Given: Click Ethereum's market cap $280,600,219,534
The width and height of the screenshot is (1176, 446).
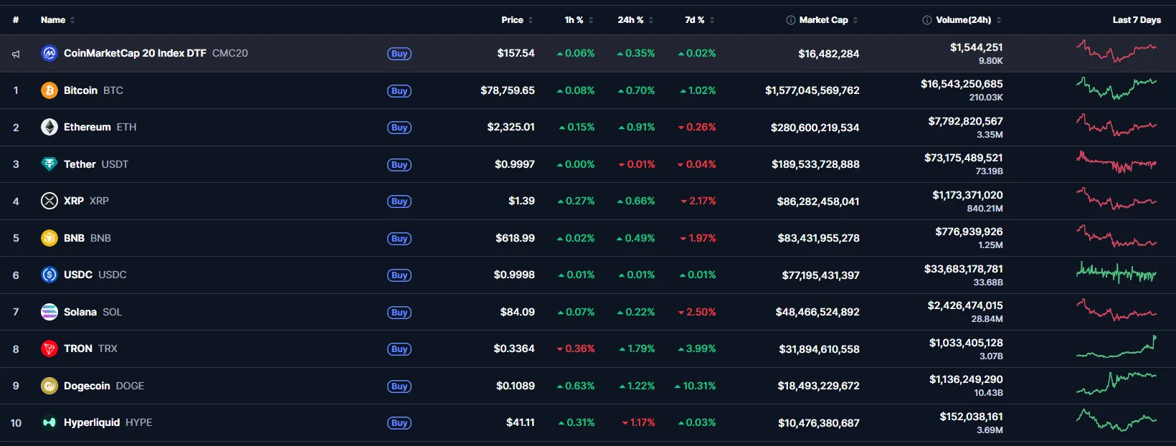Looking at the screenshot, I should tap(815, 128).
